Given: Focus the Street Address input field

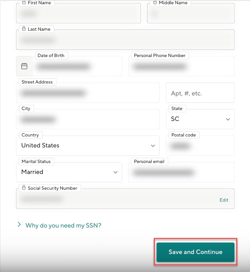Looking at the screenshot, I should (88, 93).
